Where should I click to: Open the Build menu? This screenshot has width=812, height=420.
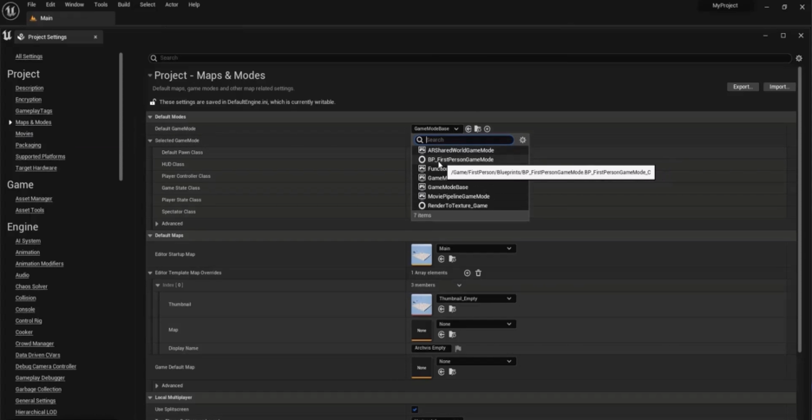point(124,4)
